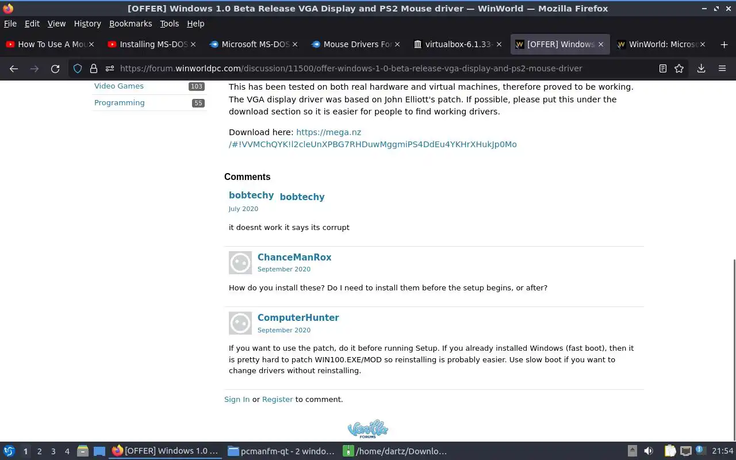The width and height of the screenshot is (736, 460).
Task: Click ComputerHunter's avatar image
Action: point(240,323)
